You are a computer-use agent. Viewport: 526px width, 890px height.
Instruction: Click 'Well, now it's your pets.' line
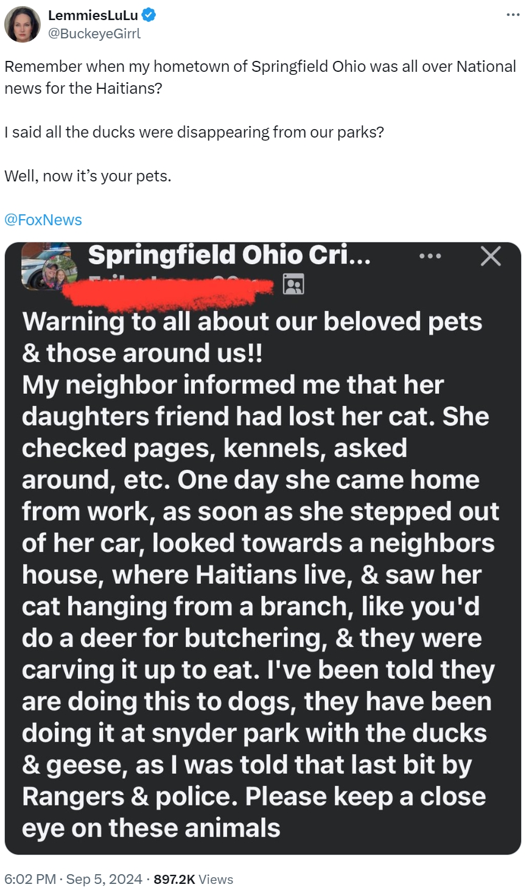coord(88,176)
